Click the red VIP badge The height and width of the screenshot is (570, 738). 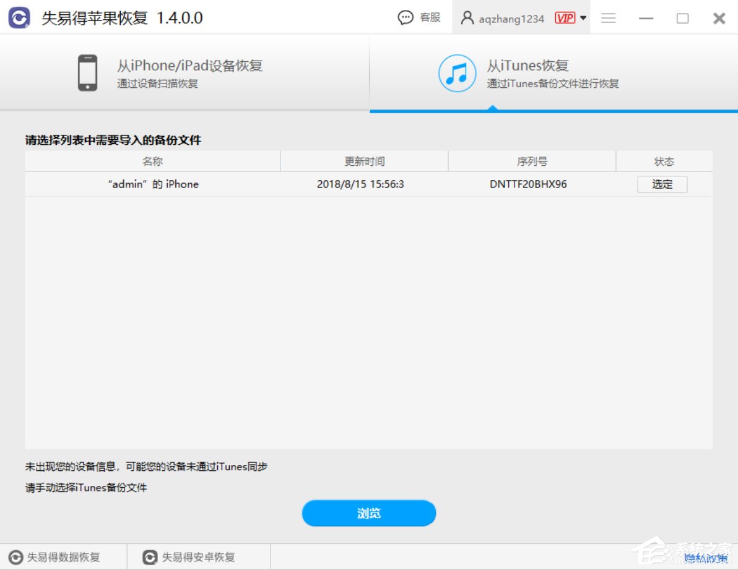tap(564, 17)
